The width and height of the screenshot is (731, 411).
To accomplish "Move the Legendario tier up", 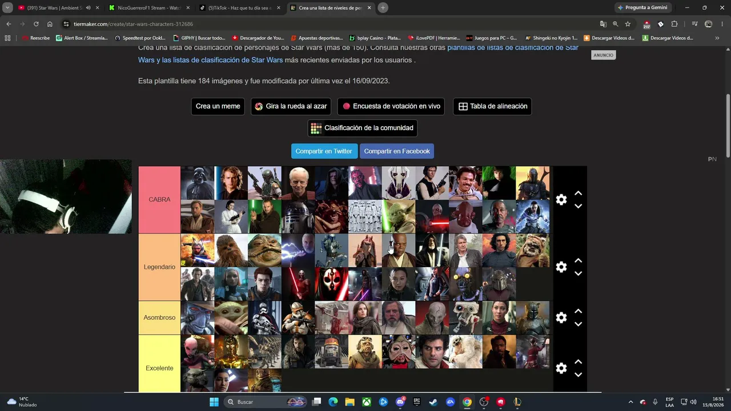I will pyautogui.click(x=578, y=261).
